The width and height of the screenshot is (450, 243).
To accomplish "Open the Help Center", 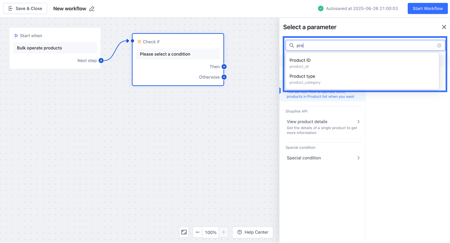I will [x=253, y=232].
